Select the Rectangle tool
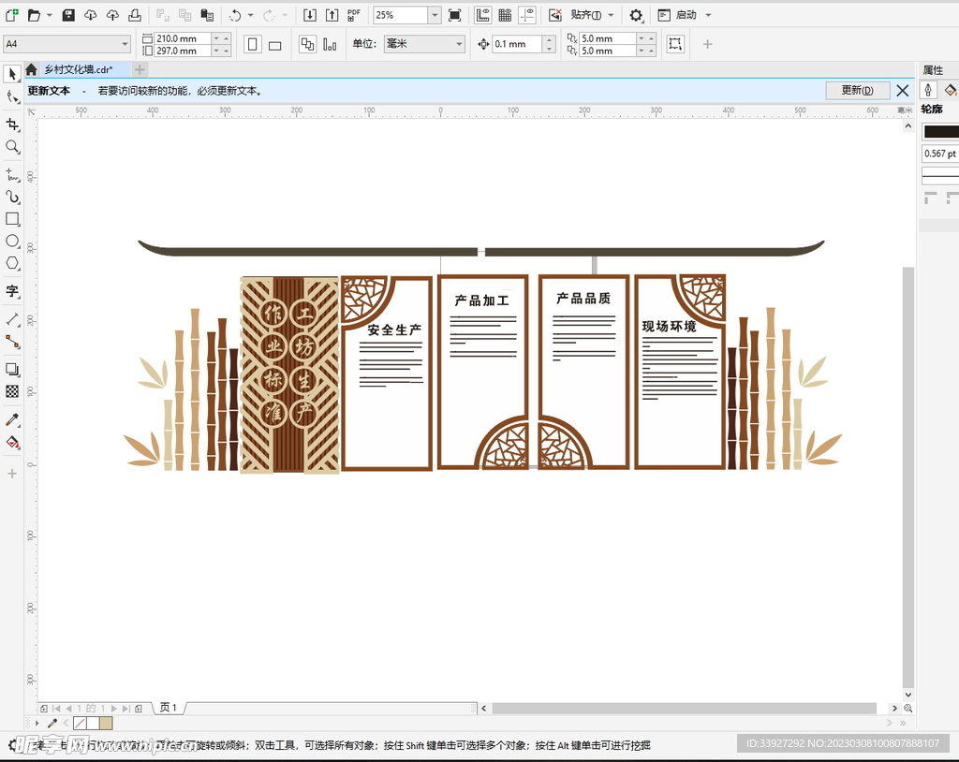This screenshot has width=959, height=762. pos(12,219)
